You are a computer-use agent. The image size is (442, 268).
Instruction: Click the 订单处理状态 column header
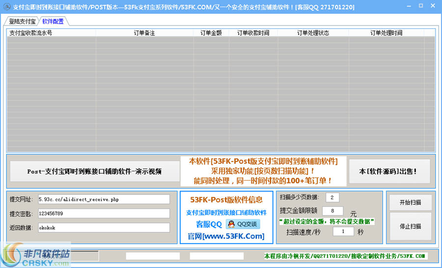click(x=313, y=33)
